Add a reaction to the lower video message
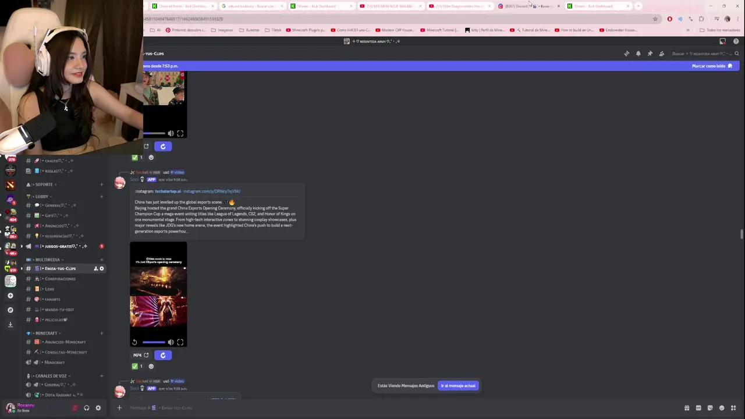Viewport: 745px width, 419px height. (x=151, y=366)
